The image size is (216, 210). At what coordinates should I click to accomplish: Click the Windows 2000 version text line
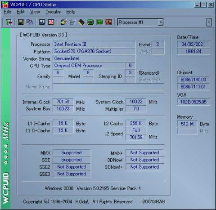coord(93,188)
